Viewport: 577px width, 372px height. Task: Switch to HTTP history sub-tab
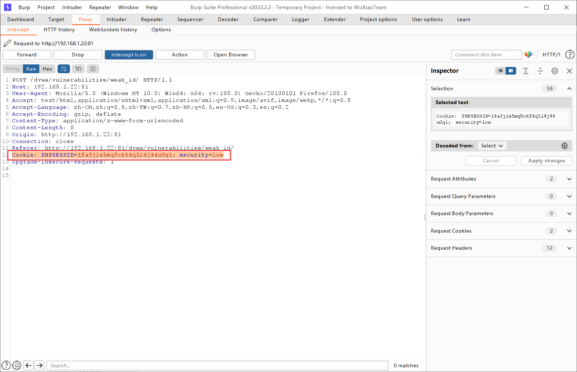(59, 30)
